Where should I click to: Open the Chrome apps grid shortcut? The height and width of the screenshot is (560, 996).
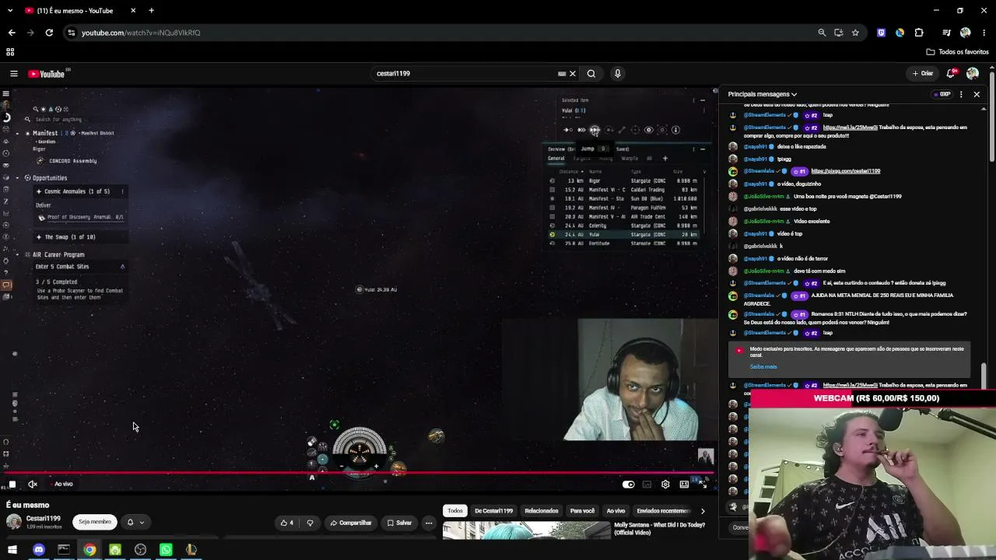[10, 52]
